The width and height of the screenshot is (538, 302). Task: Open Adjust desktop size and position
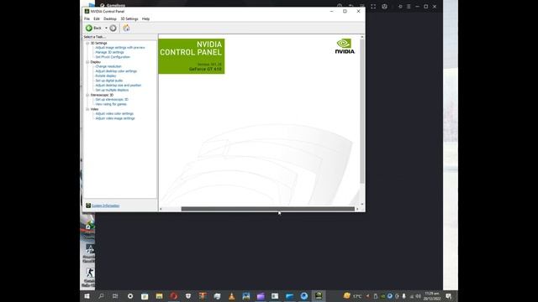click(x=119, y=86)
